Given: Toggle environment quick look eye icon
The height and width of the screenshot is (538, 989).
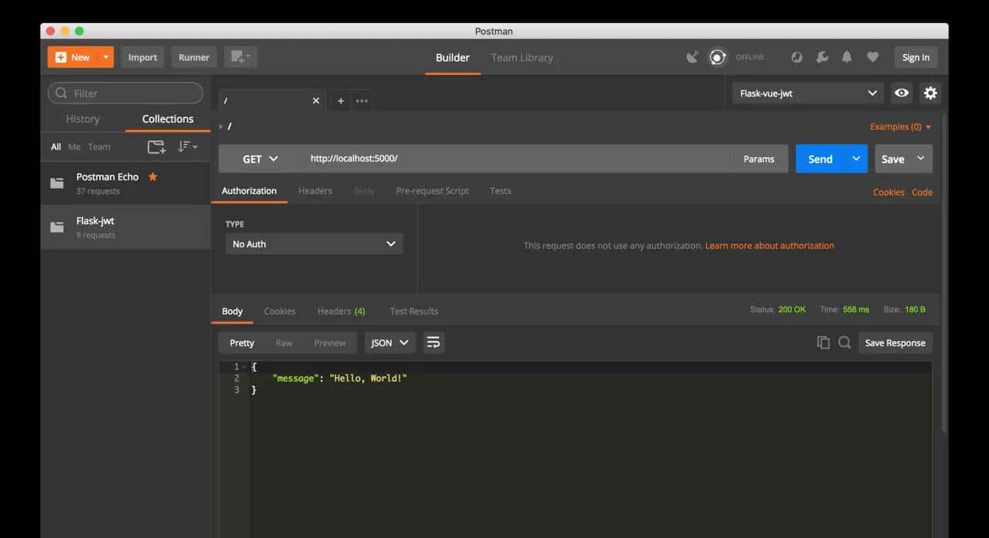Looking at the screenshot, I should 901,93.
